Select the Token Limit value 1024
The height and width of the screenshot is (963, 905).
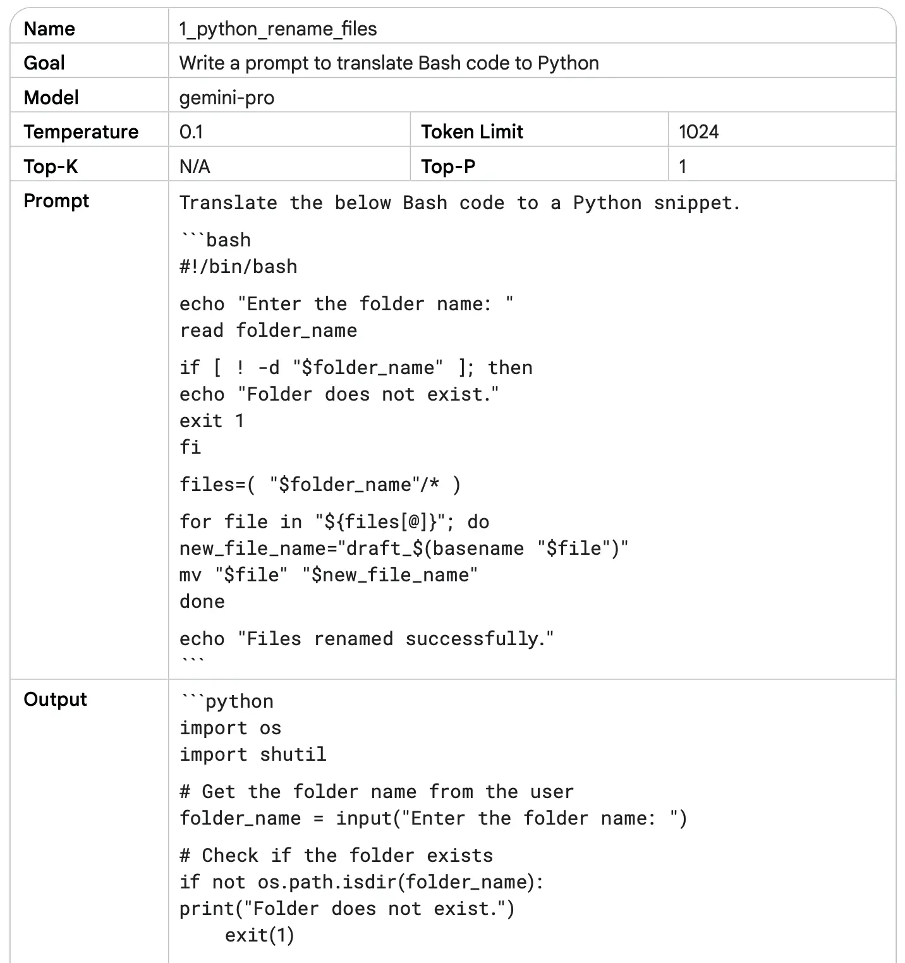[x=698, y=132]
